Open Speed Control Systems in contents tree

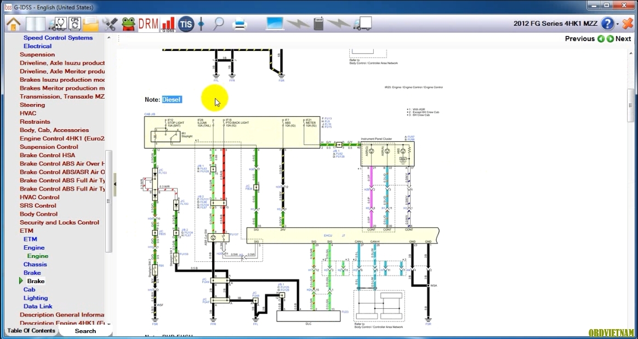(x=58, y=37)
